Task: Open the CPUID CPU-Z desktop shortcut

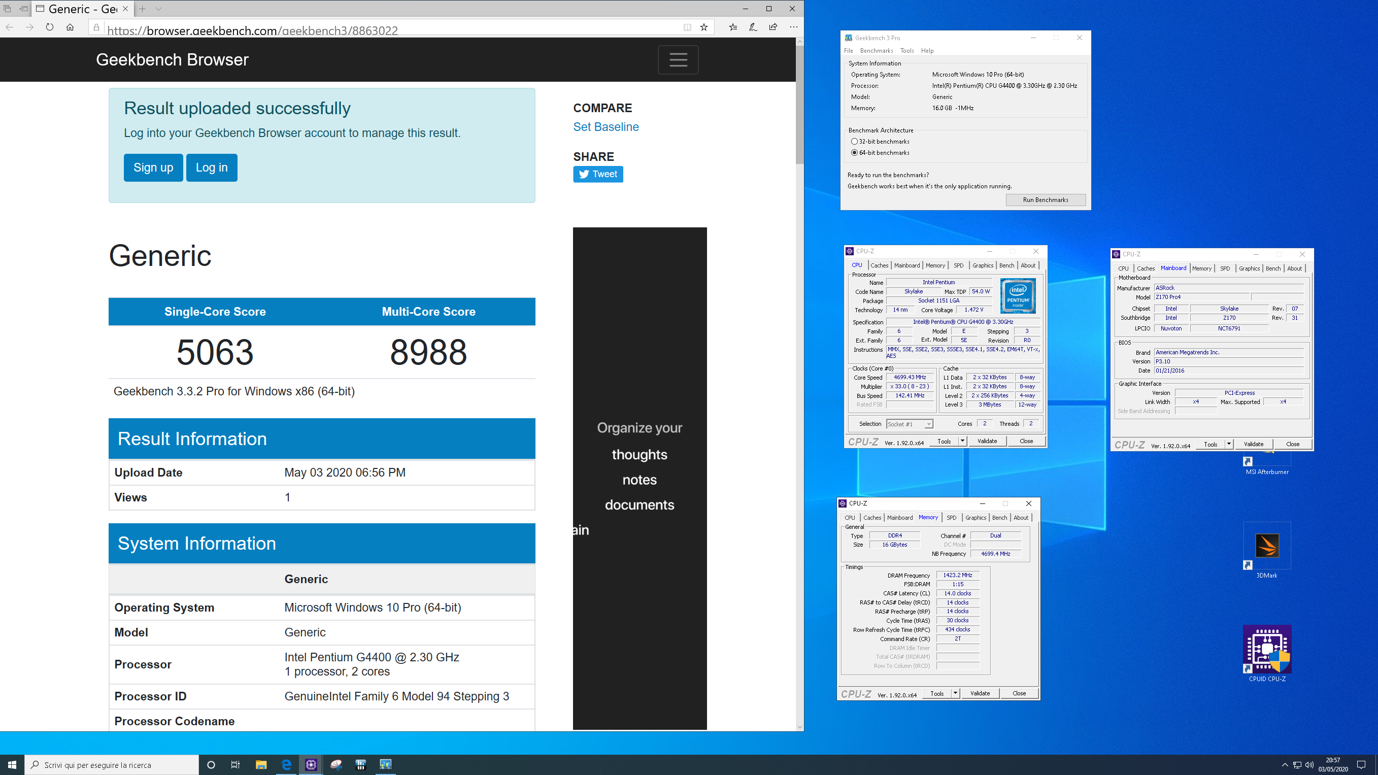Action: tap(1267, 654)
